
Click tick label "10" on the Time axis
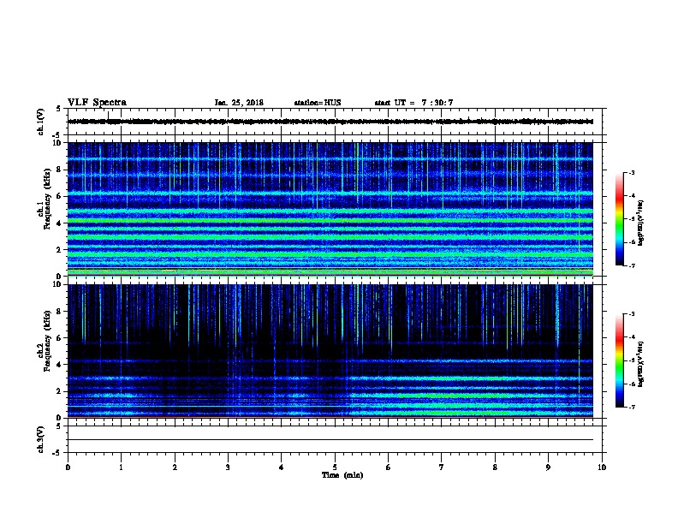click(602, 467)
